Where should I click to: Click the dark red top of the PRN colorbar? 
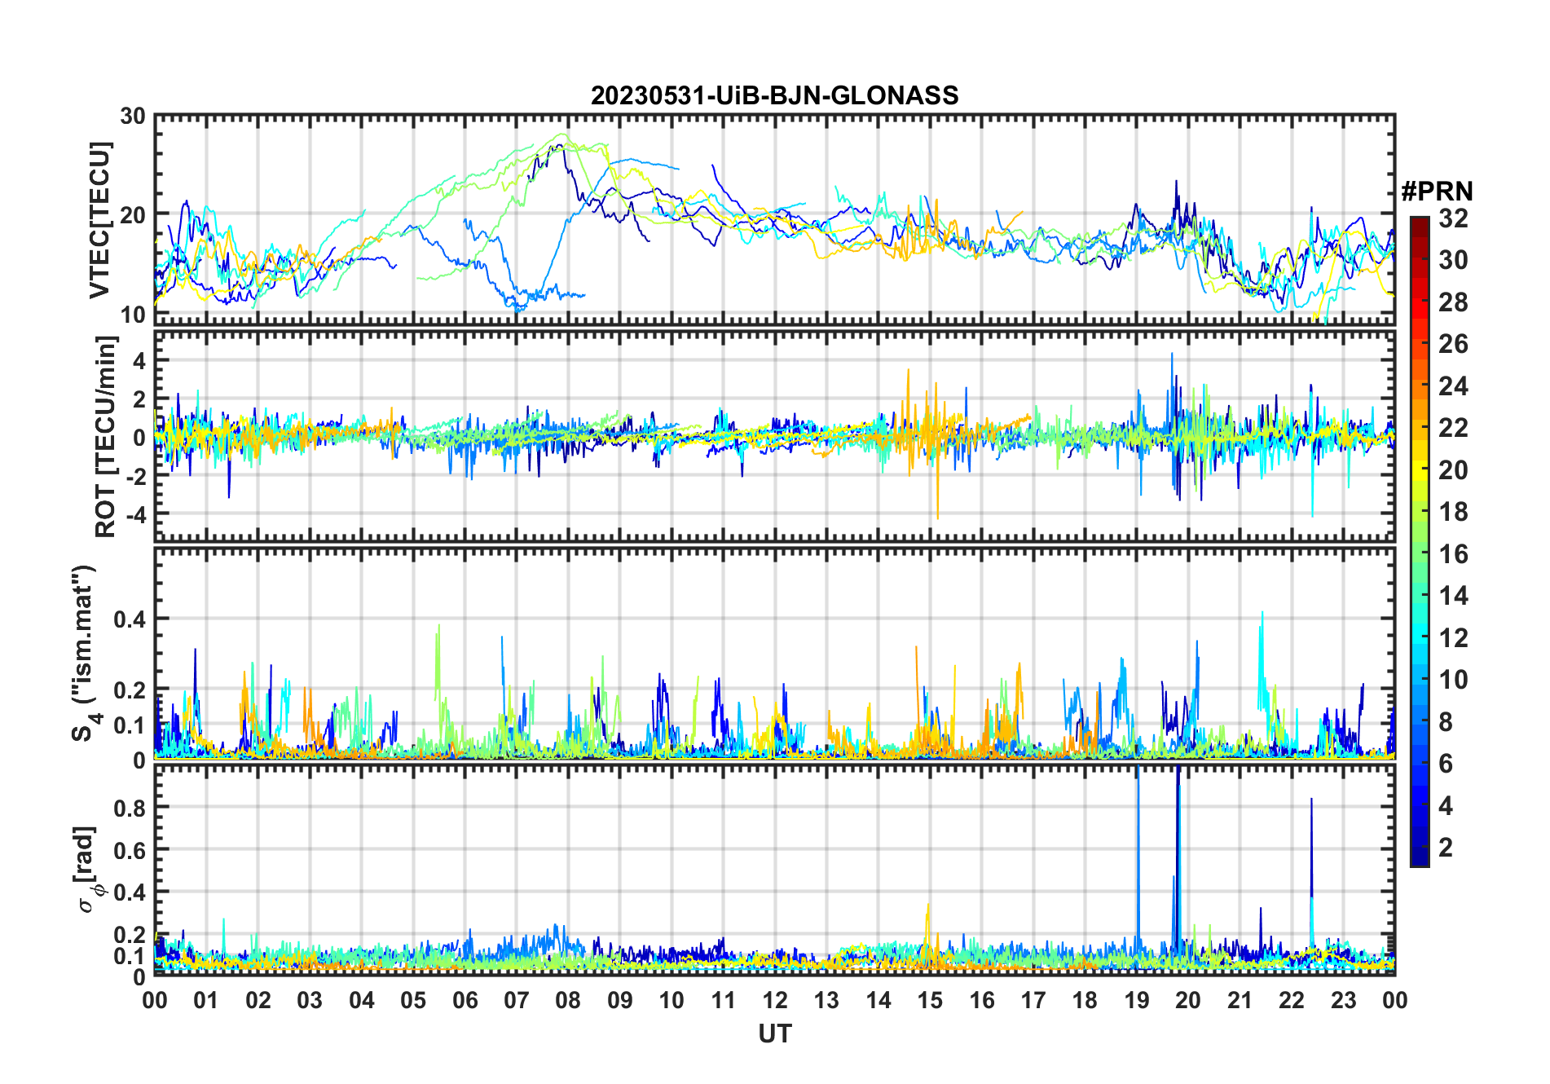coord(1420,223)
